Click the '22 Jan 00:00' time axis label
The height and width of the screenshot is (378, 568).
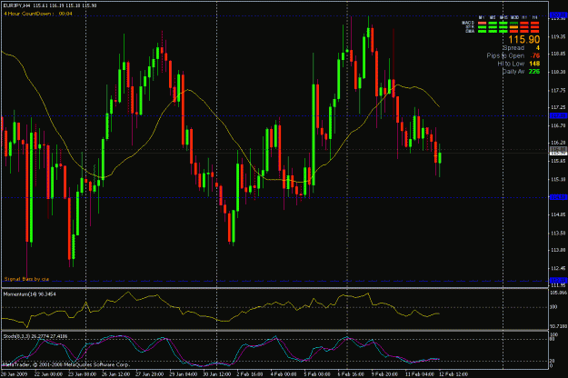[x=50, y=374]
